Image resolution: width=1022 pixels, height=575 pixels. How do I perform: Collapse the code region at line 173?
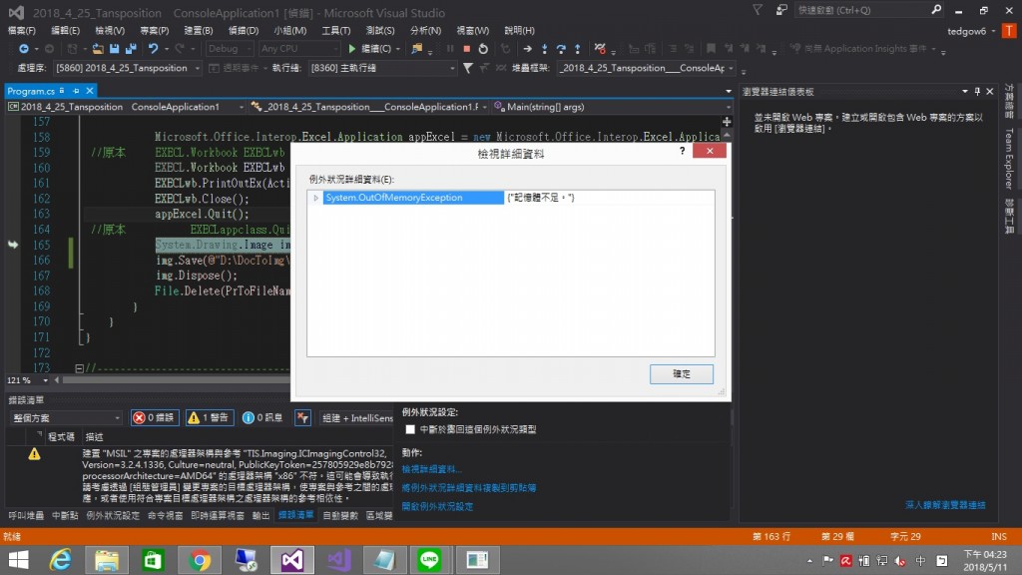(79, 369)
